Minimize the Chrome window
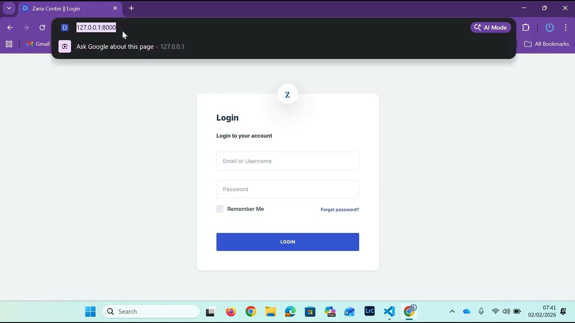The height and width of the screenshot is (323, 575). coord(524,8)
